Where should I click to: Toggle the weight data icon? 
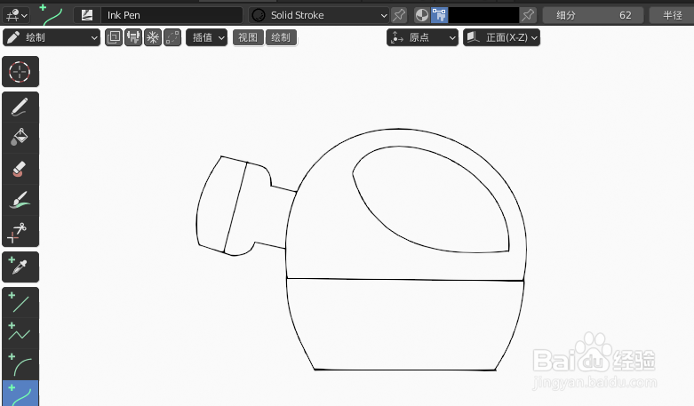tap(133, 37)
